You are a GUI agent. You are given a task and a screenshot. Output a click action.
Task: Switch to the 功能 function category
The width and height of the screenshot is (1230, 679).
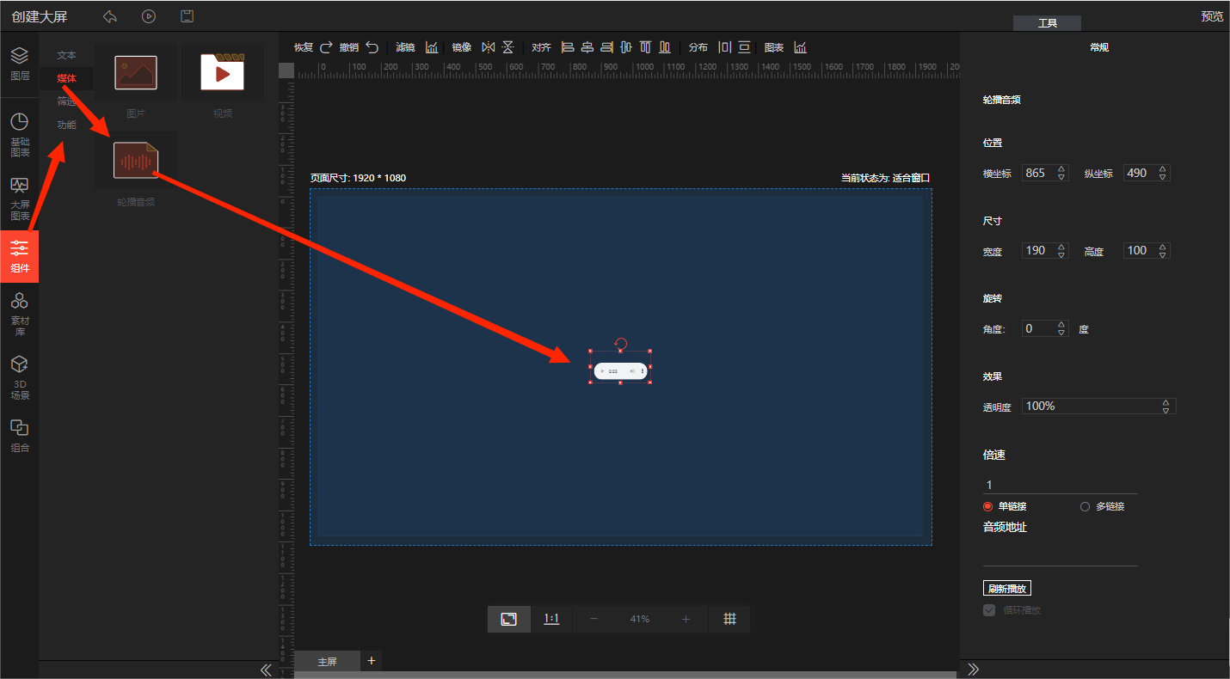tap(66, 125)
